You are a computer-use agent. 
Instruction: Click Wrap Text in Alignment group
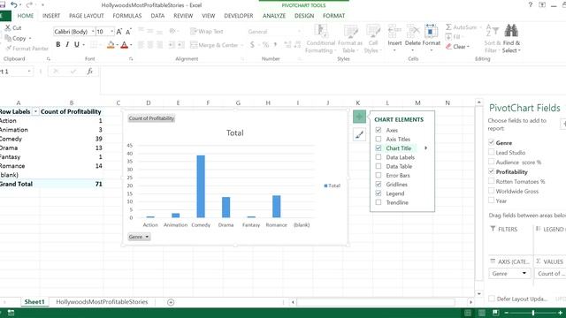(206, 32)
